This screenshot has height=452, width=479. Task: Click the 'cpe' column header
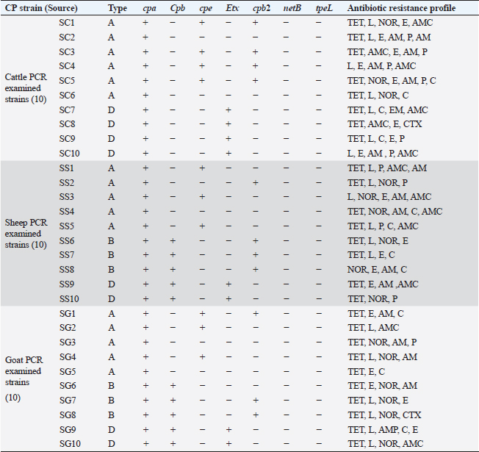click(206, 9)
